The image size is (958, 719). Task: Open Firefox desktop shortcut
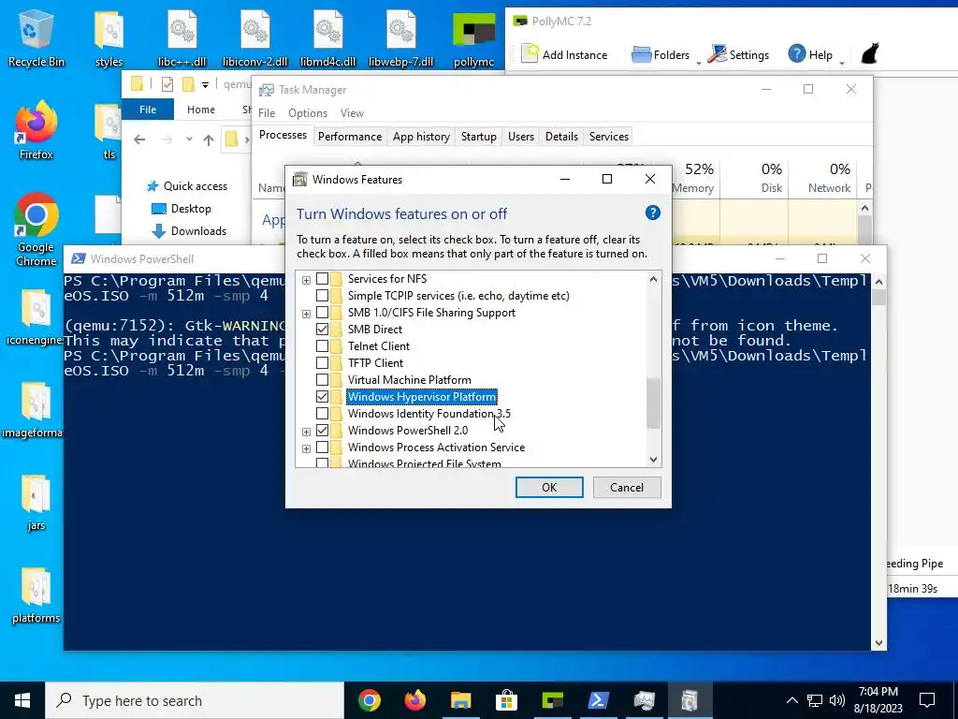(x=36, y=131)
